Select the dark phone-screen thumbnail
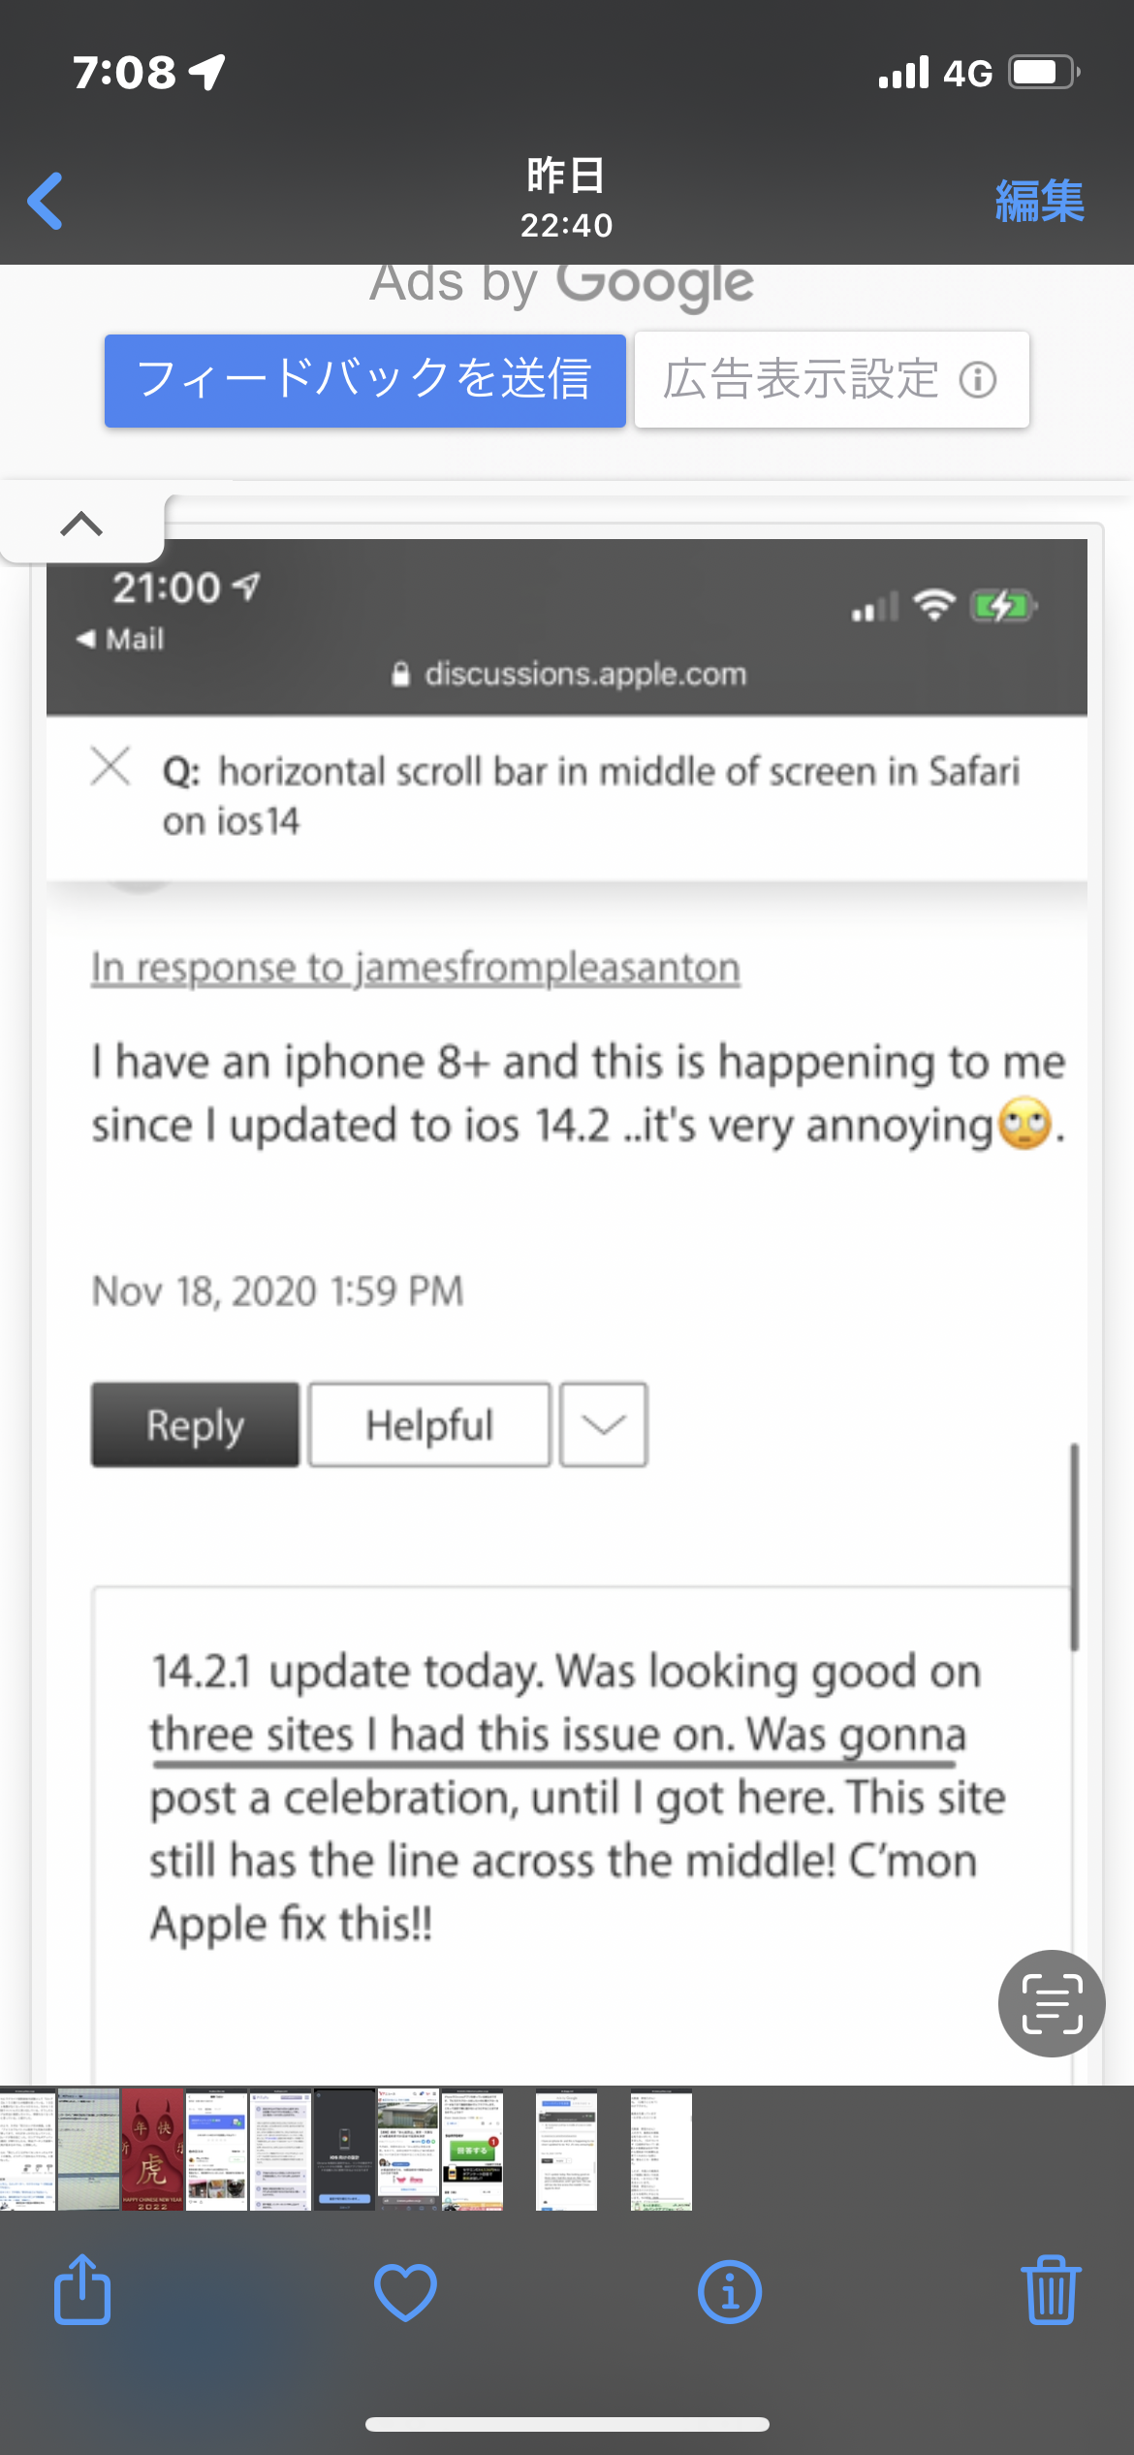This screenshot has height=2455, width=1134. click(344, 2150)
